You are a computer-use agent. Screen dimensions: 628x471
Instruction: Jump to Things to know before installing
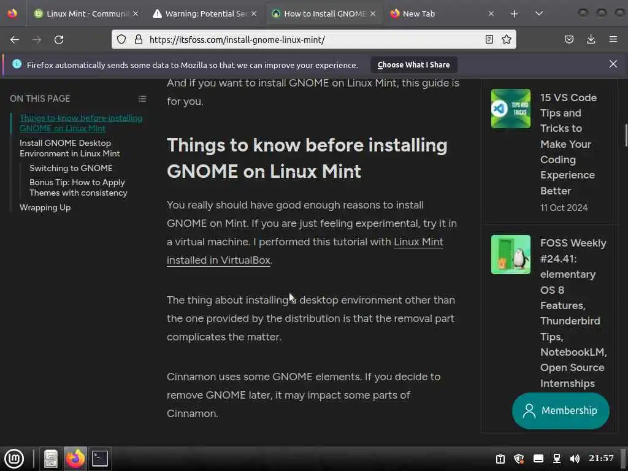click(x=81, y=123)
